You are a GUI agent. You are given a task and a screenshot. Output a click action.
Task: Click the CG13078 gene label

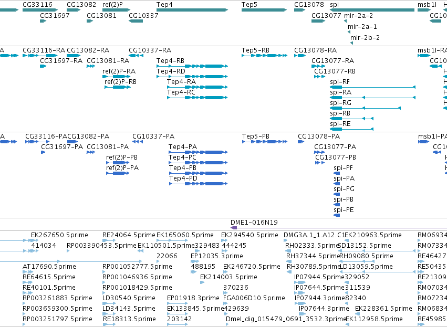[309, 5]
